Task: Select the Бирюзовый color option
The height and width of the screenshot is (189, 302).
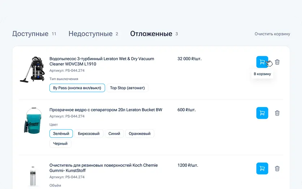Action: coord(89,133)
